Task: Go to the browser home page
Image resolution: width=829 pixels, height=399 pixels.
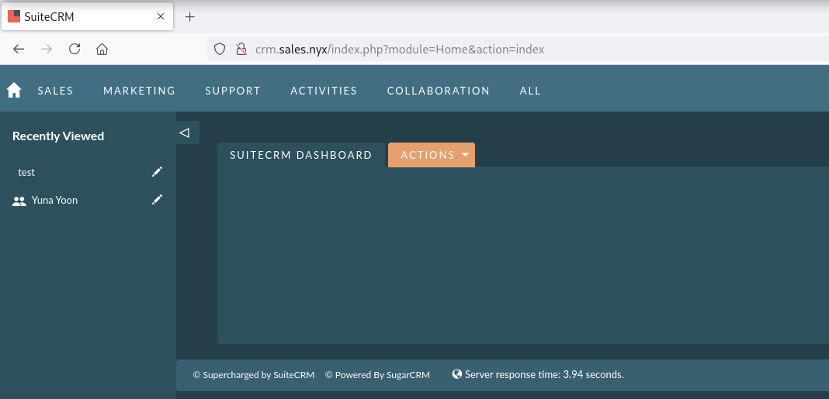Action: tap(102, 49)
